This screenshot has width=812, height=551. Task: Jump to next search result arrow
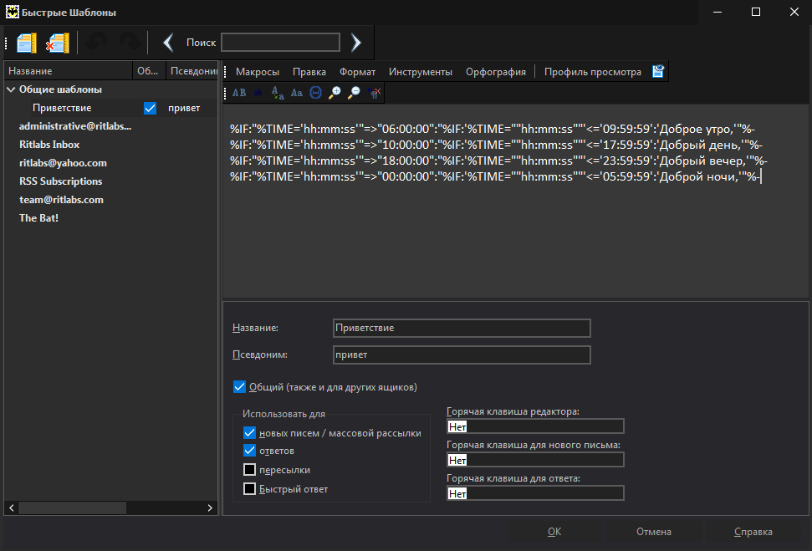355,43
